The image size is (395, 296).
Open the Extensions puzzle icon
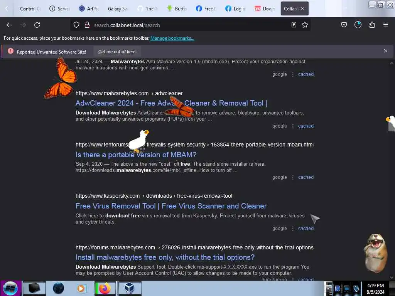[372, 25]
